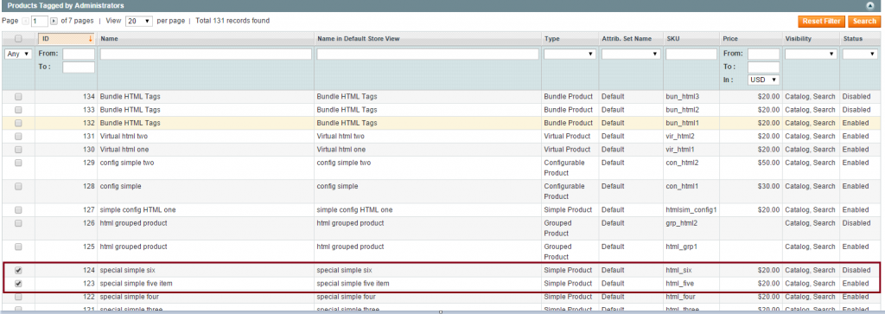This screenshot has width=885, height=314.
Task: Click the Name filter text field
Action: point(206,54)
